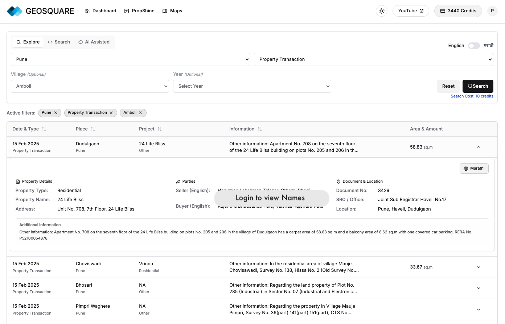This screenshot has width=505, height=324.
Task: Open the Select Year dropdown
Action: coord(252,86)
